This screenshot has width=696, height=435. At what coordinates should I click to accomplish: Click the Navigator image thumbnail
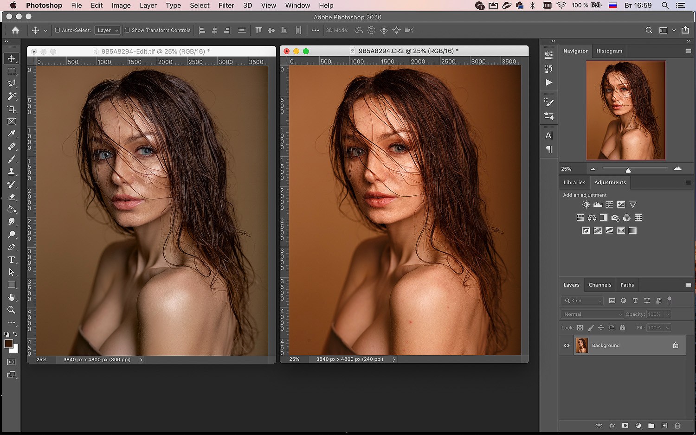point(625,110)
